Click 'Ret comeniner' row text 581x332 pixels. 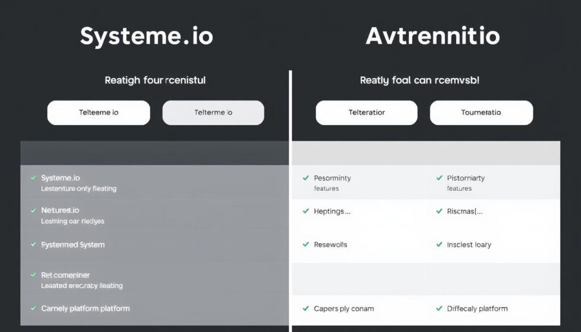[65, 275]
